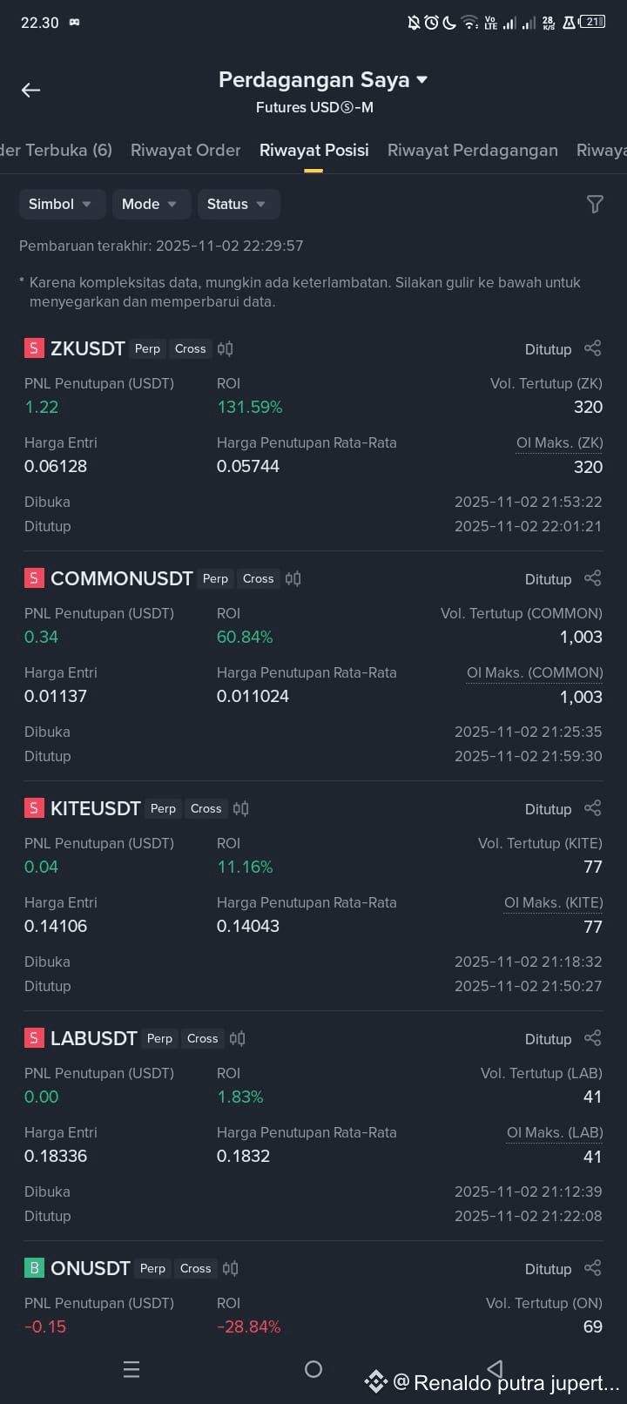Share the KITEUSDT closed position
This screenshot has width=627, height=1404.
(593, 808)
